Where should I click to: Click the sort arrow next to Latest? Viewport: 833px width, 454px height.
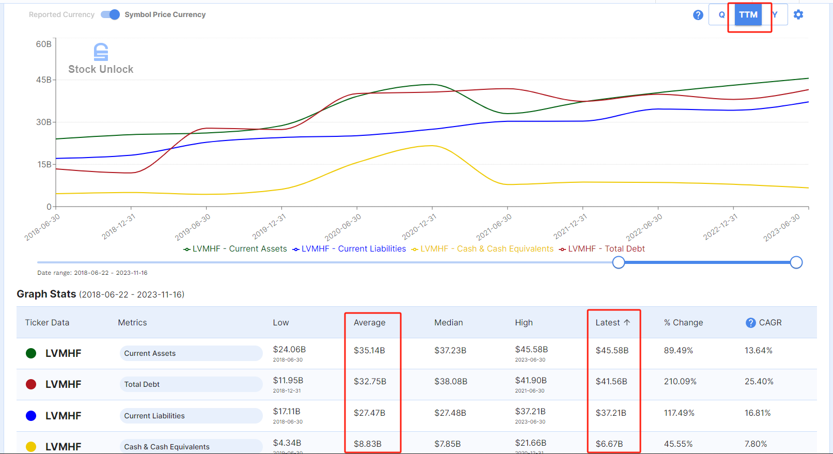[627, 322]
